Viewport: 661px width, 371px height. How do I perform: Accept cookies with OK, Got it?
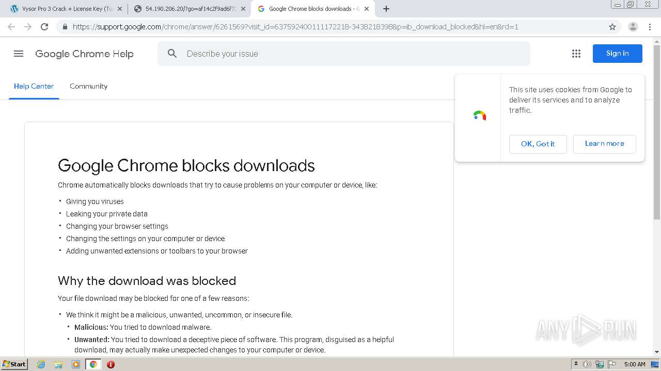538,144
